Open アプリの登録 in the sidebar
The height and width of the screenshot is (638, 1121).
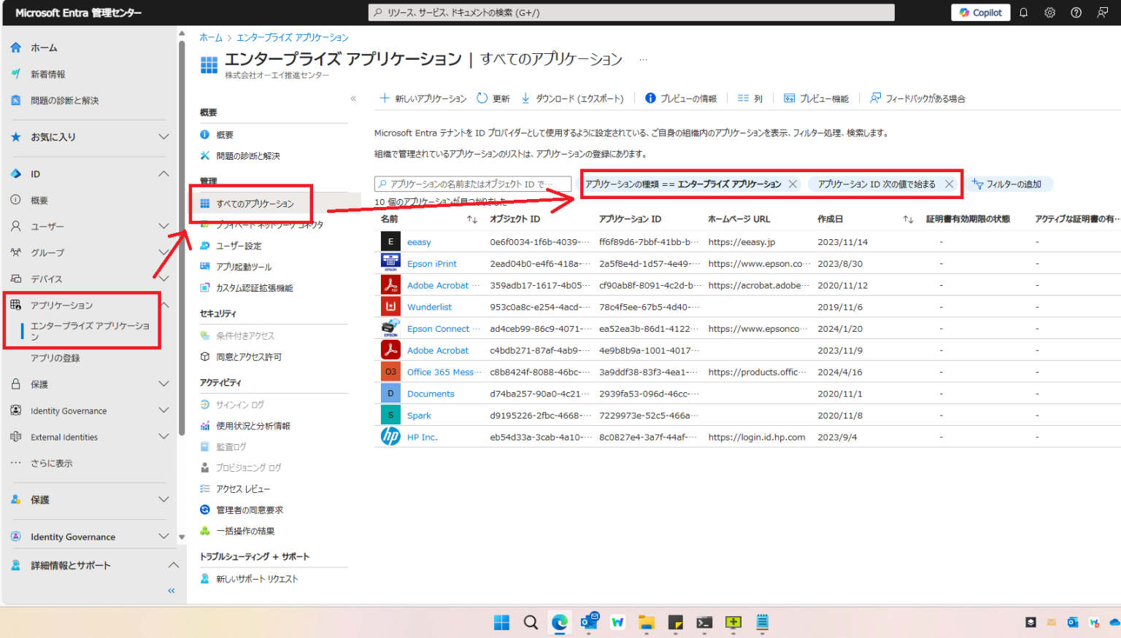55,358
